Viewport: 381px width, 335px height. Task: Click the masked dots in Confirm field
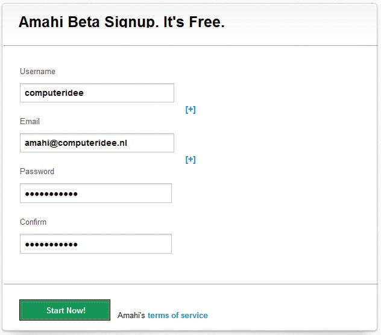pos(51,244)
